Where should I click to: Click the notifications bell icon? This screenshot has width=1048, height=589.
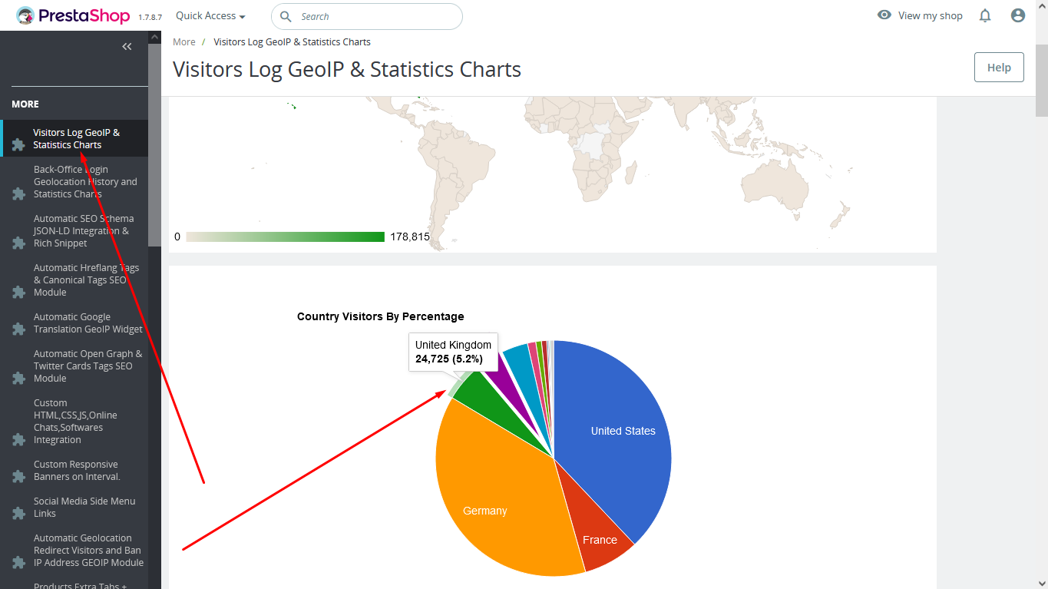[x=985, y=15]
